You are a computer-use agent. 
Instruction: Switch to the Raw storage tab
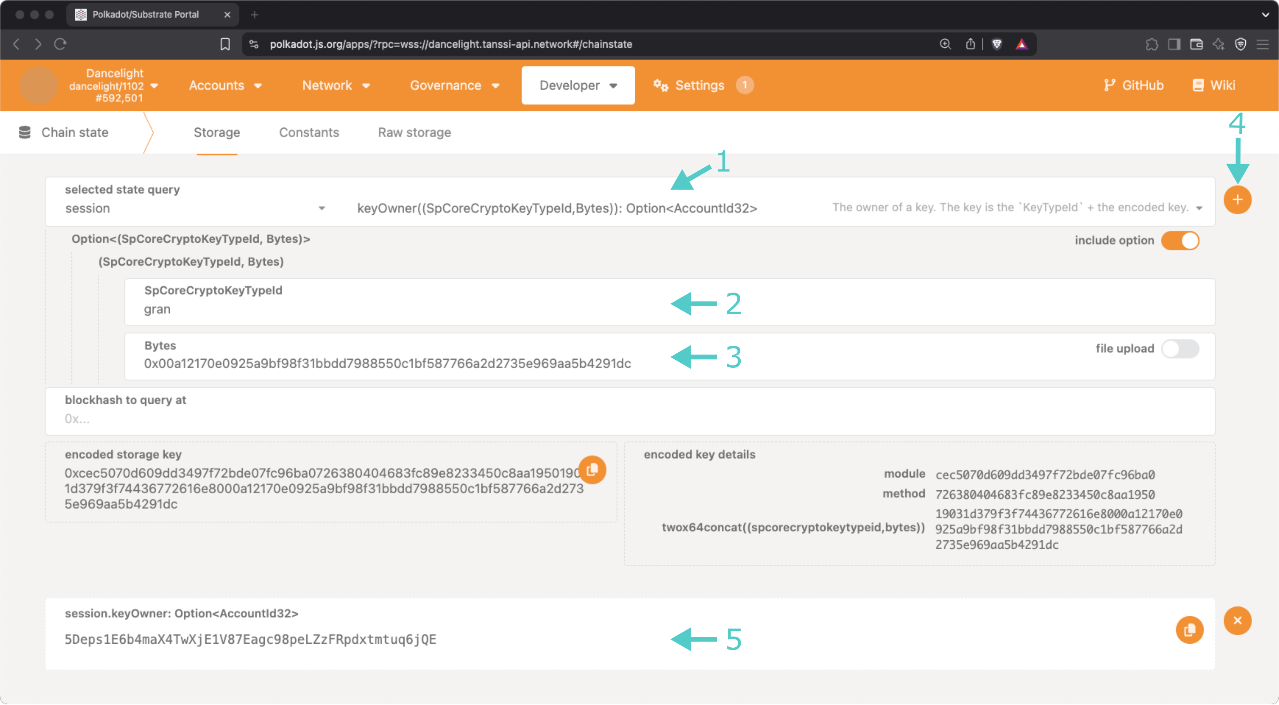tap(414, 133)
